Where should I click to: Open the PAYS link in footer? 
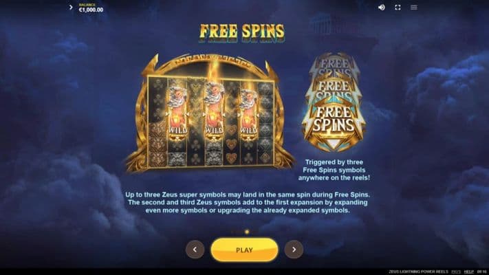[456, 272]
